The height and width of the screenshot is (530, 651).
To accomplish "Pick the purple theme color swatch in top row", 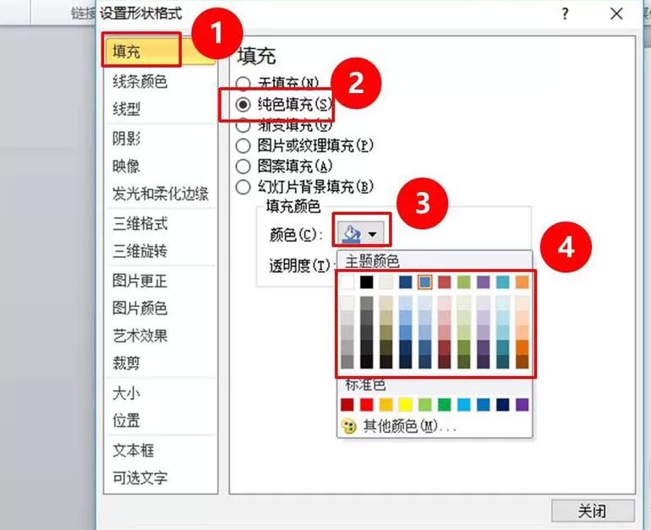I will (x=484, y=282).
